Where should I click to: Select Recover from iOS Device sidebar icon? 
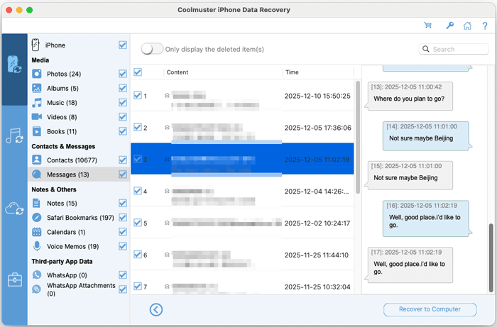(14, 65)
